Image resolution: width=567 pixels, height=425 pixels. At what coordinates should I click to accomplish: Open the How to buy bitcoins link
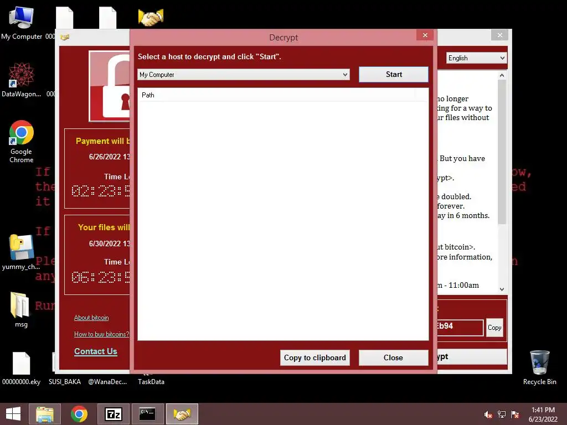[x=102, y=334]
